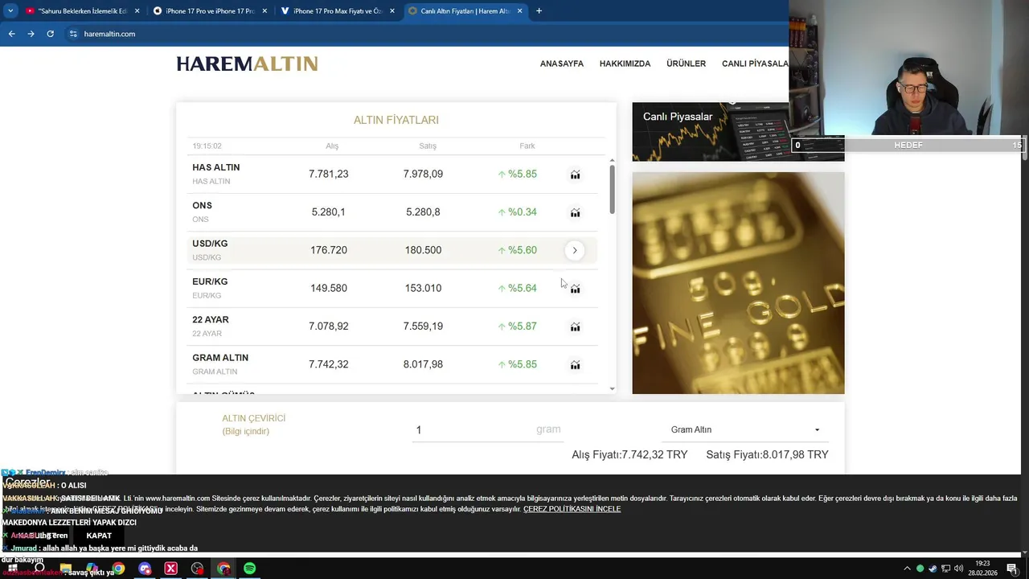1029x579 pixels.
Task: Select the EUR/KG row name
Action: (210, 281)
